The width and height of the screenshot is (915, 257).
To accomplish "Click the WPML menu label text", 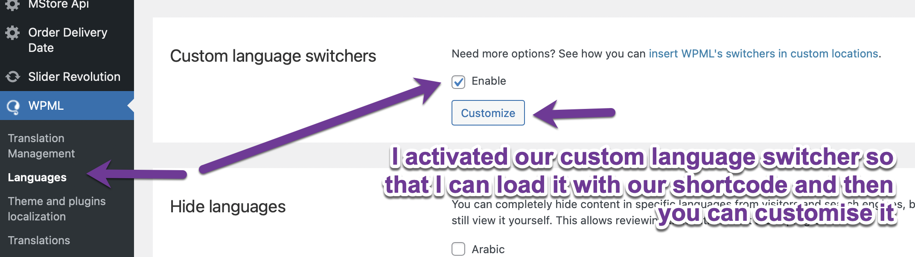I will [x=46, y=106].
